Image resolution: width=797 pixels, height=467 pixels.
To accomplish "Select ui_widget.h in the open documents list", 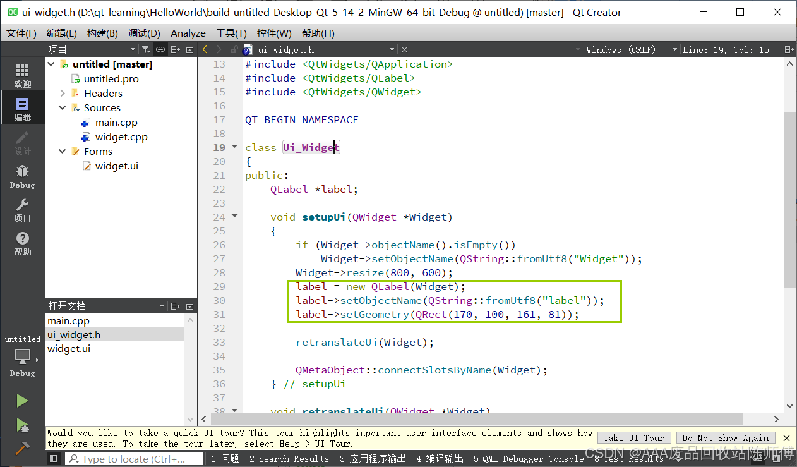I will click(114, 335).
